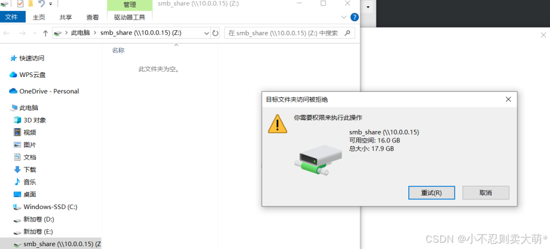
Task: Click the properties checkmark icon in title bar
Action: click(x=20, y=3)
